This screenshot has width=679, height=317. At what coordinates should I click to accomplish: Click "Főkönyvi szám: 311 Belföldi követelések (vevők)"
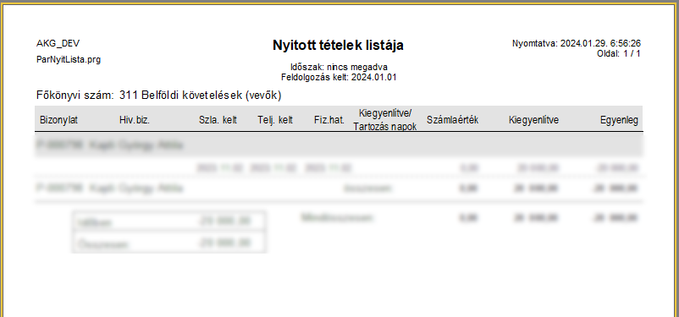tap(159, 96)
